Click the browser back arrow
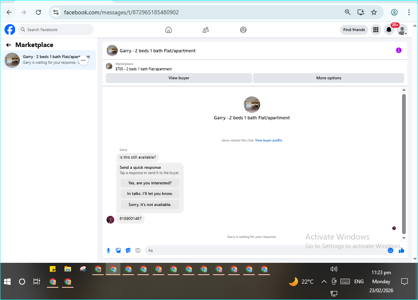The width and height of the screenshot is (418, 300). [9, 12]
